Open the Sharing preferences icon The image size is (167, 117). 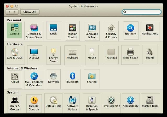(x=92, y=79)
